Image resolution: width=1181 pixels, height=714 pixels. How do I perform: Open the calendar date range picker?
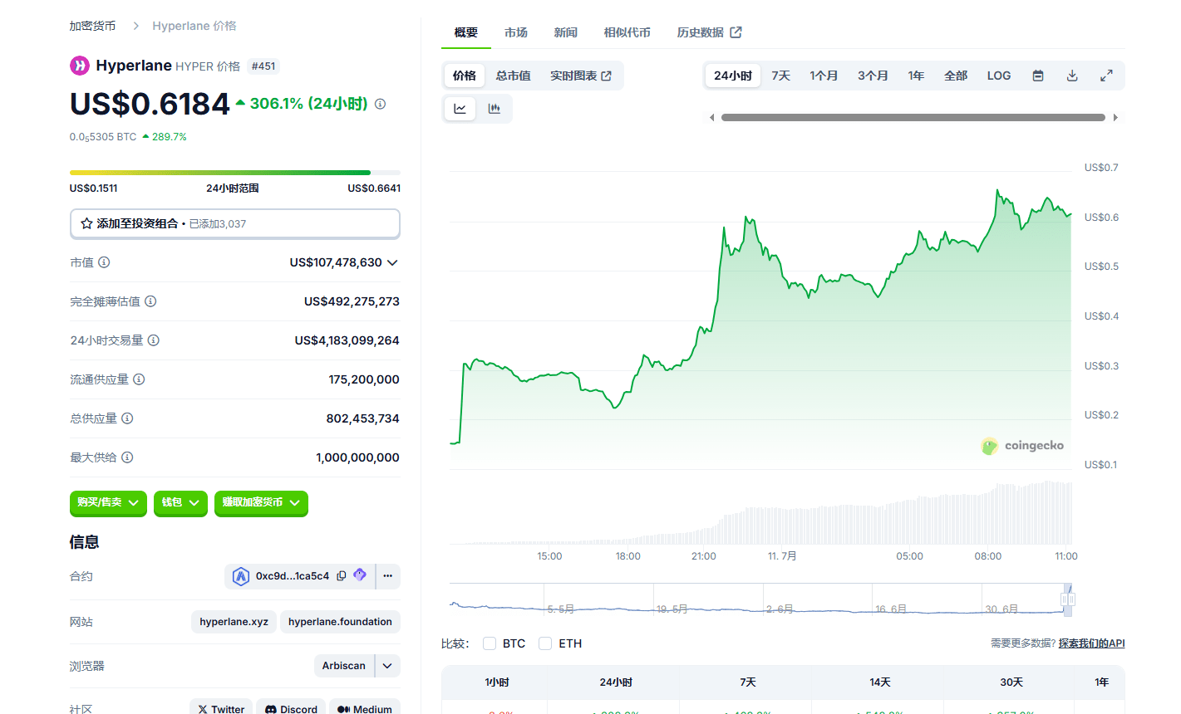tap(1038, 76)
